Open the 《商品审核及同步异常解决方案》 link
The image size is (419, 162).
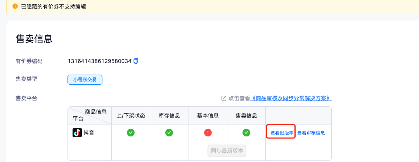coord(291,98)
